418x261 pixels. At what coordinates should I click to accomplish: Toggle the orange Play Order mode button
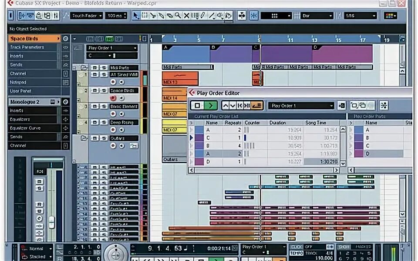coord(257,106)
